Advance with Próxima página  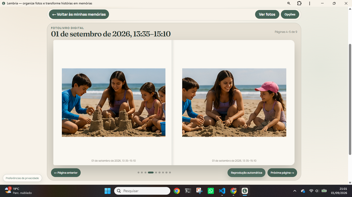(x=282, y=173)
